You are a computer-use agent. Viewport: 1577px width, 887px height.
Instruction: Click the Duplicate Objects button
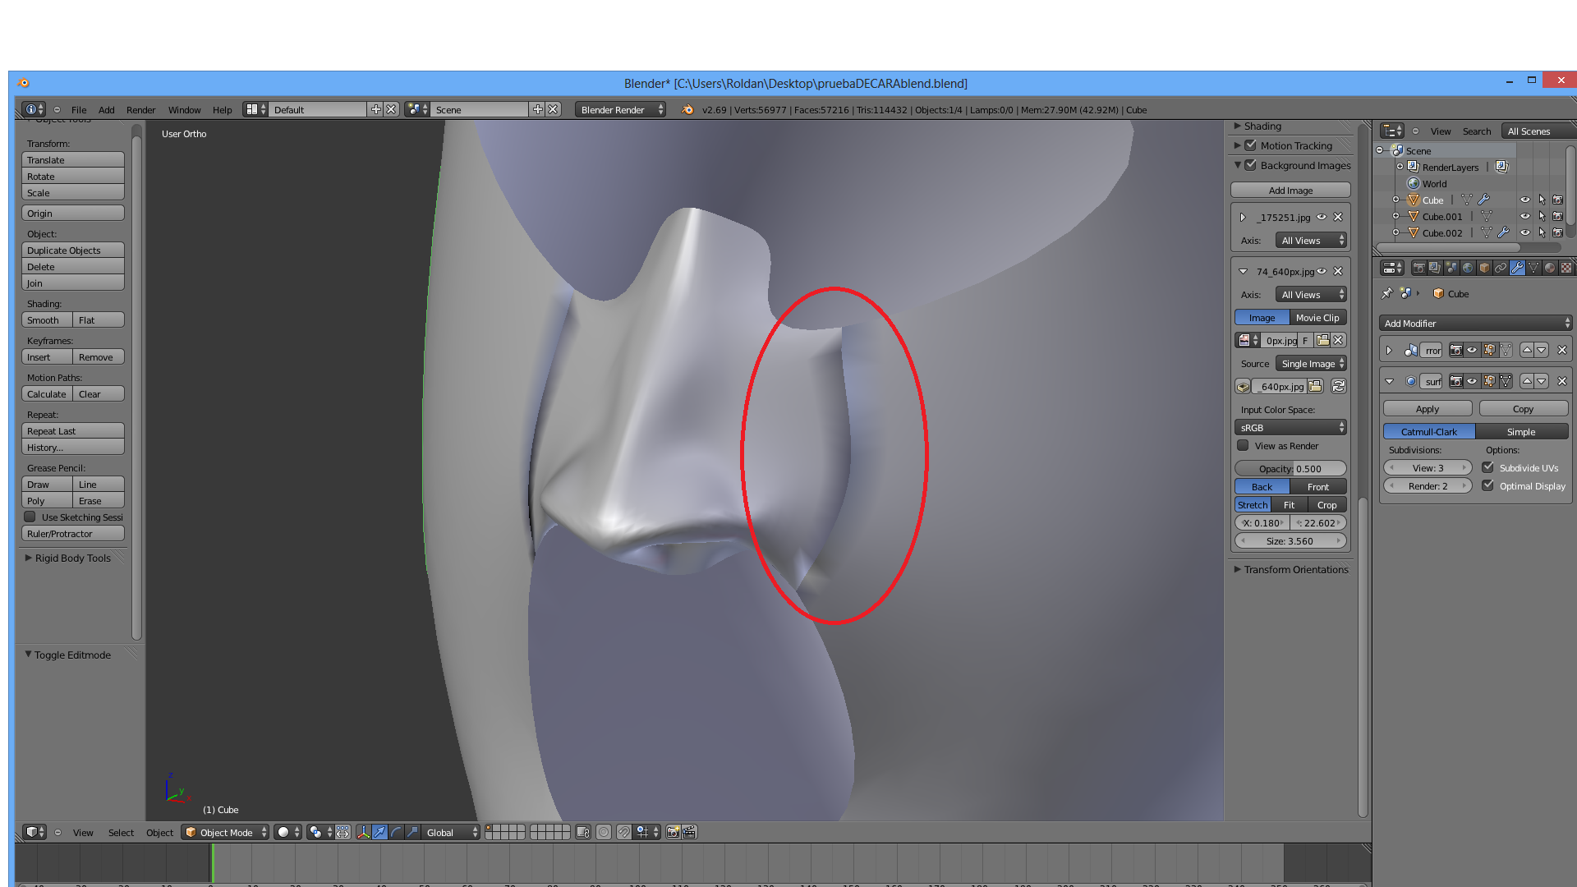point(72,250)
